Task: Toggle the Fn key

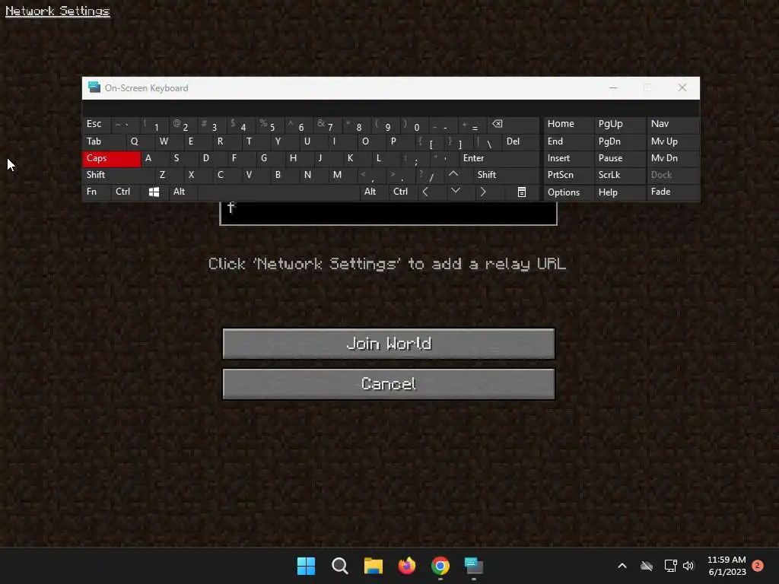Action: pos(97,192)
